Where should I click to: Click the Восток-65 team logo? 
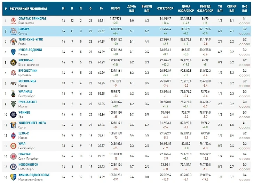tap(13, 62)
